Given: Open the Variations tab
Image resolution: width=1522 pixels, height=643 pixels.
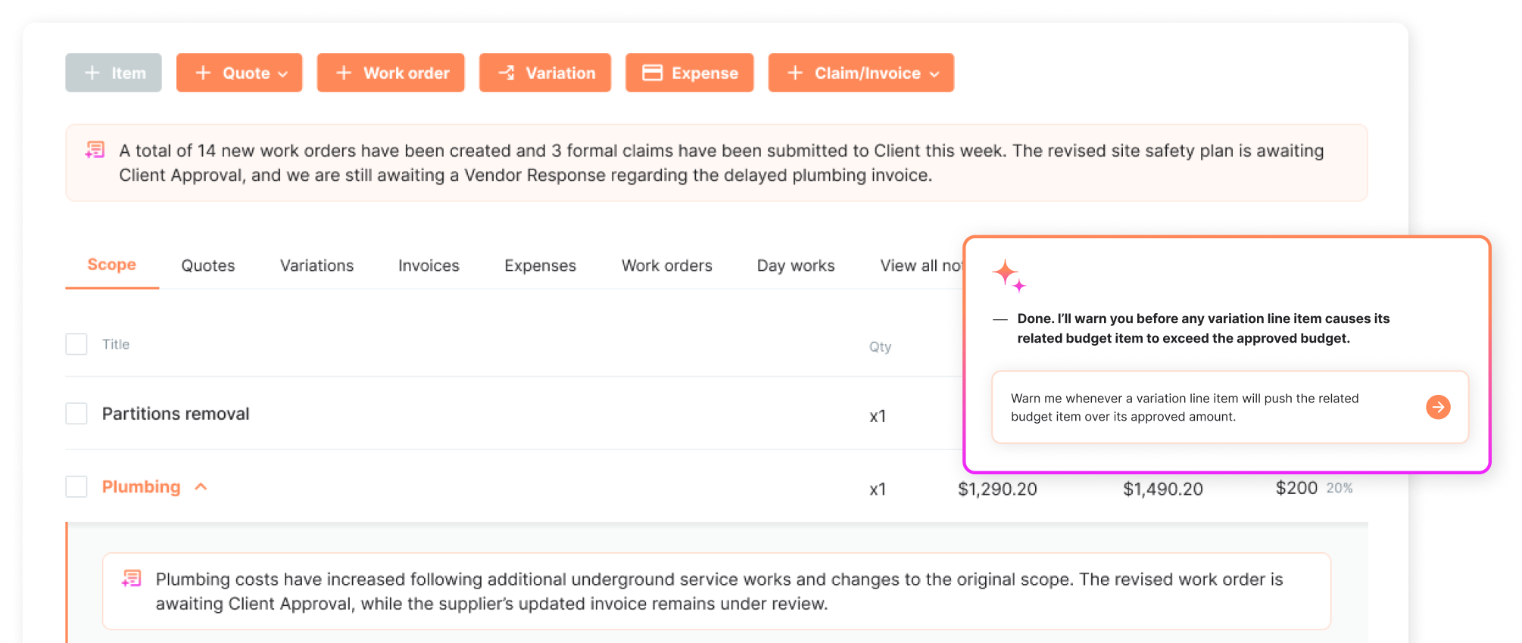Looking at the screenshot, I should [x=317, y=266].
